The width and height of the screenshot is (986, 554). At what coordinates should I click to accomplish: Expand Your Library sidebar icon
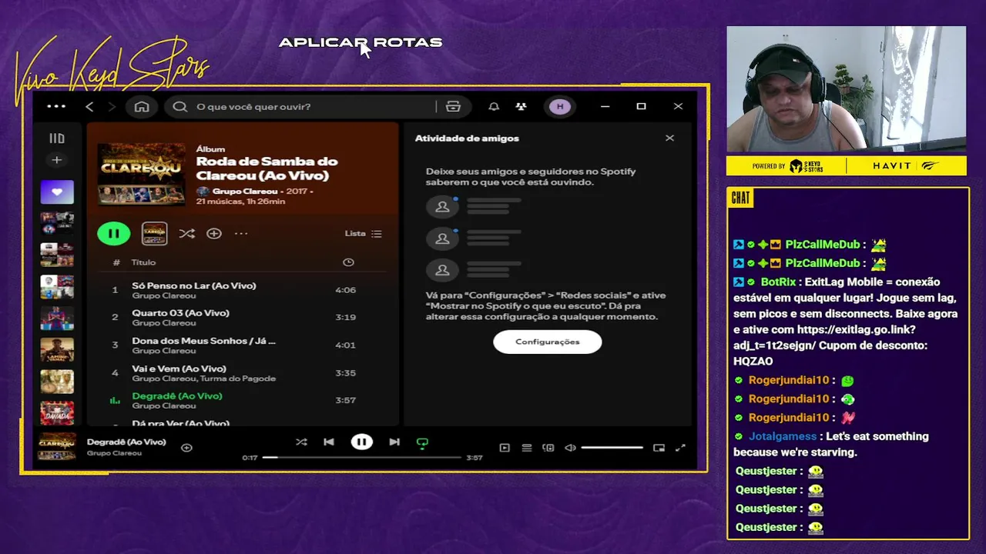pyautogui.click(x=57, y=138)
